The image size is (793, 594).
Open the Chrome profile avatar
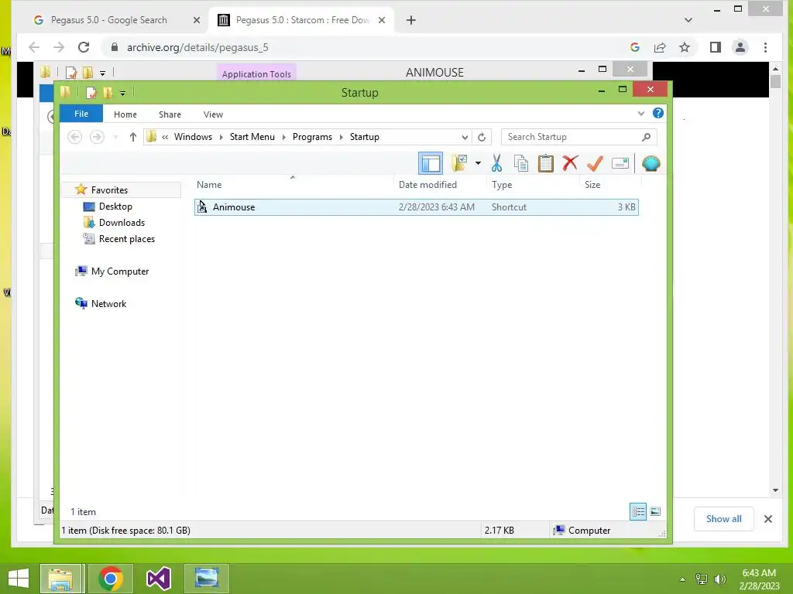coord(740,47)
